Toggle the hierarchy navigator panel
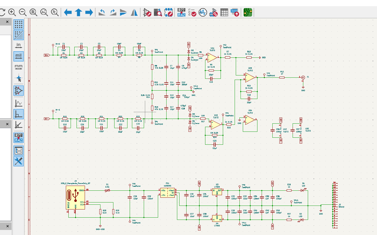 pyautogui.click(x=19, y=151)
